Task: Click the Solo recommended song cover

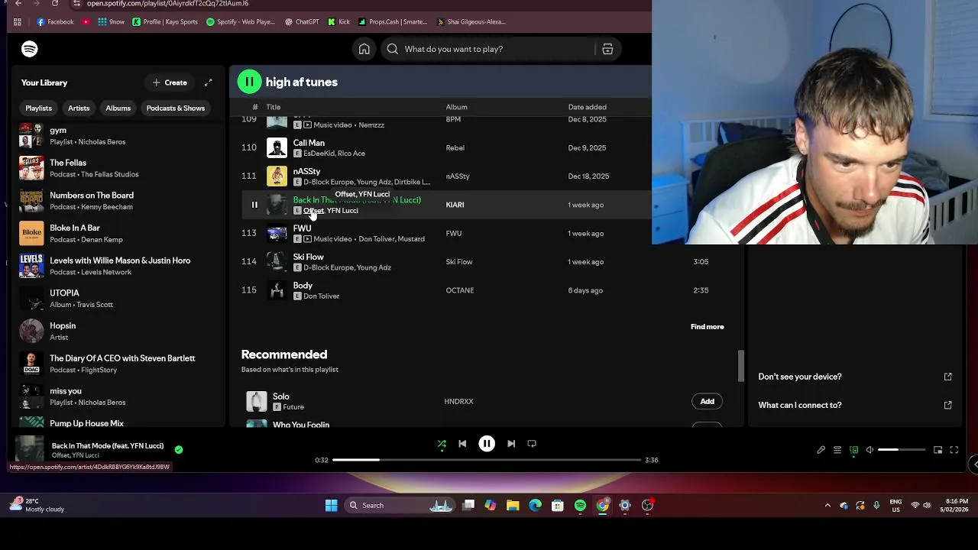Action: click(x=257, y=401)
